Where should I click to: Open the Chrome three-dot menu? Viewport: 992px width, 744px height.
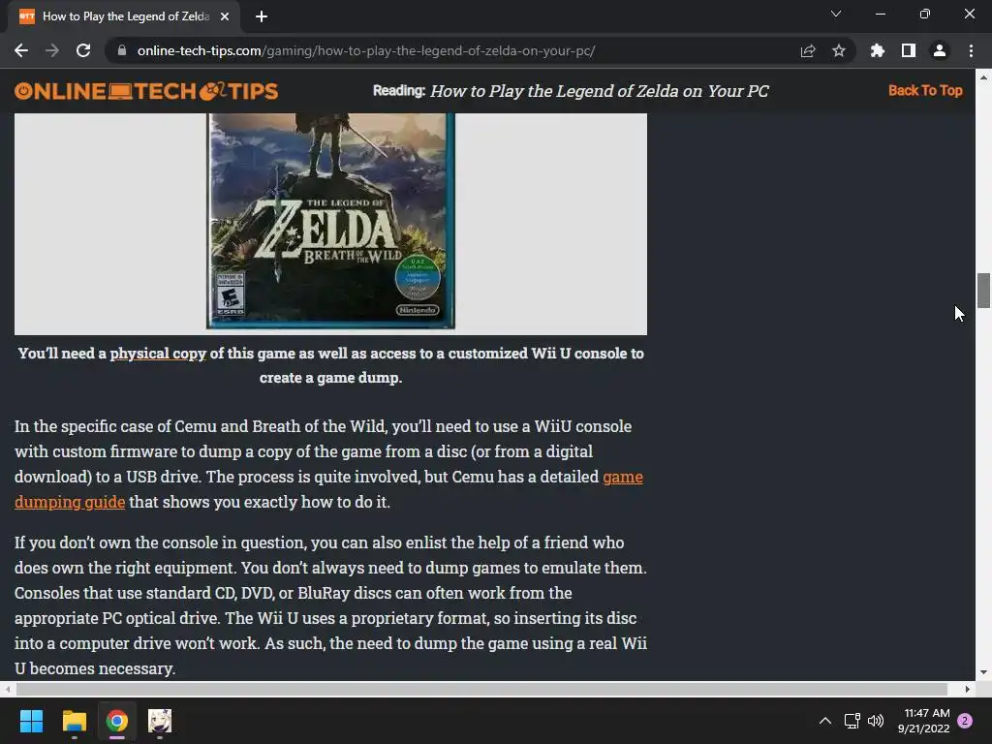(971, 50)
